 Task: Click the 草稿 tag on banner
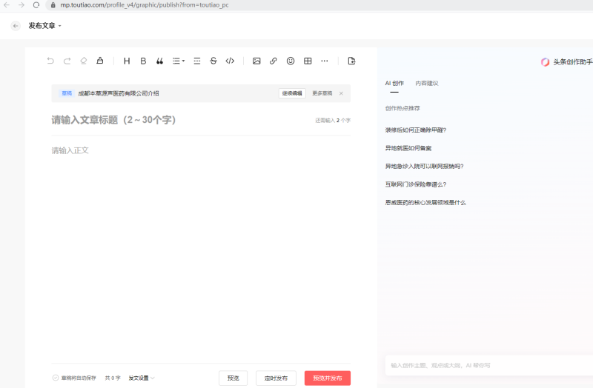(67, 93)
